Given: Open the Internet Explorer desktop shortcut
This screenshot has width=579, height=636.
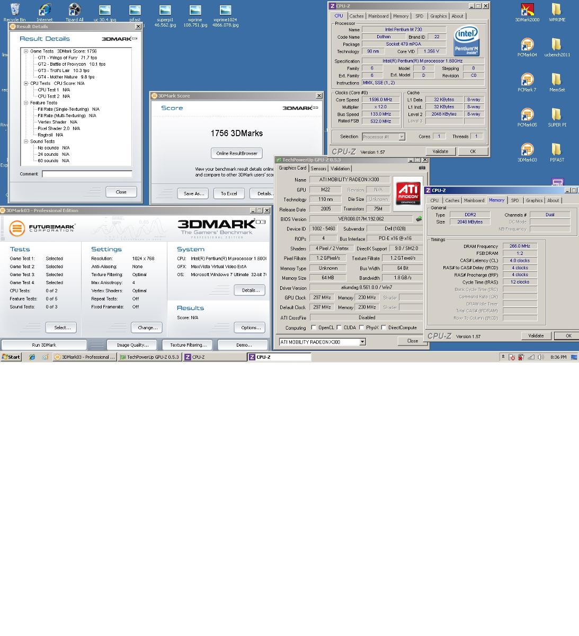Looking at the screenshot, I should [44, 12].
